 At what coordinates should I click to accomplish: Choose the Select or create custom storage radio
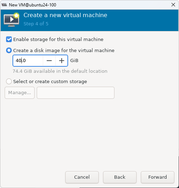[x=9, y=81]
